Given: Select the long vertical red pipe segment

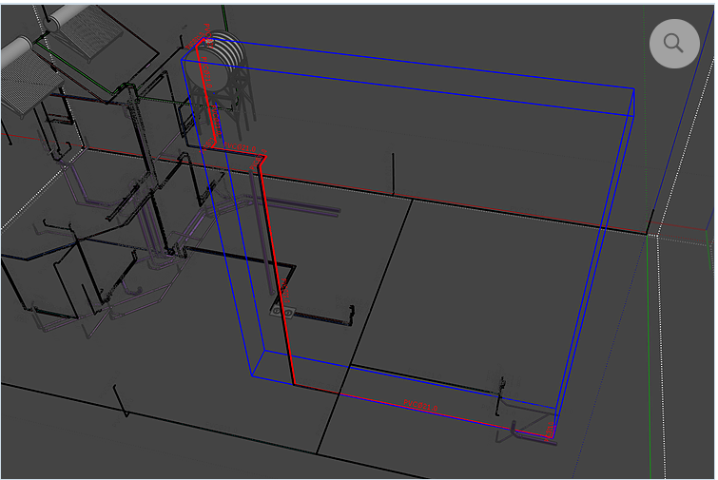Looking at the screenshot, I should click(274, 266).
